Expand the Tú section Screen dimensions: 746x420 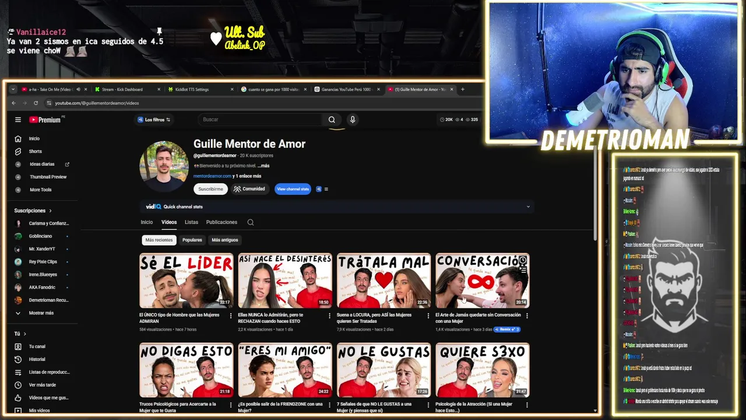click(x=20, y=334)
